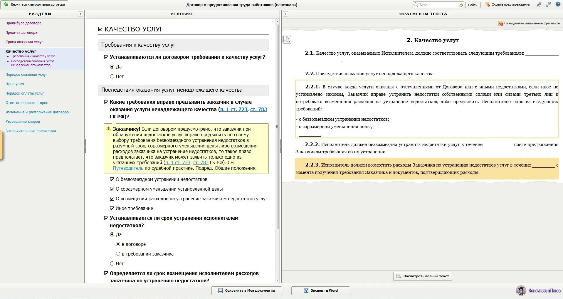Click the yellow warning triangle icon

108,129
